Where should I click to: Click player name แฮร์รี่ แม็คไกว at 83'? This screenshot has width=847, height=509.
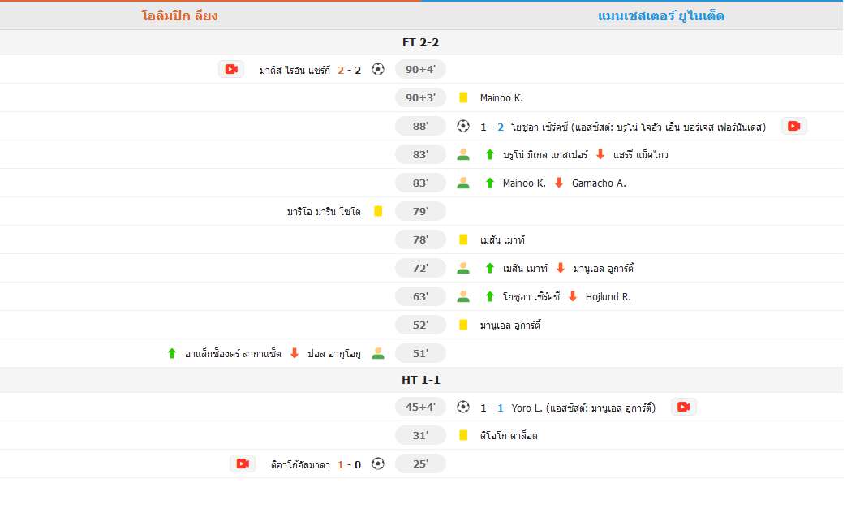tap(641, 155)
